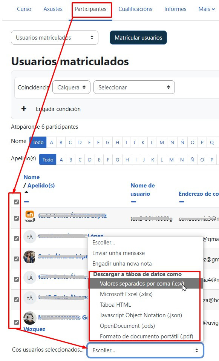The height and width of the screenshot is (361, 219).
Task: Filter Apelido(s) by letter G
Action: pyautogui.click(x=117, y=160)
